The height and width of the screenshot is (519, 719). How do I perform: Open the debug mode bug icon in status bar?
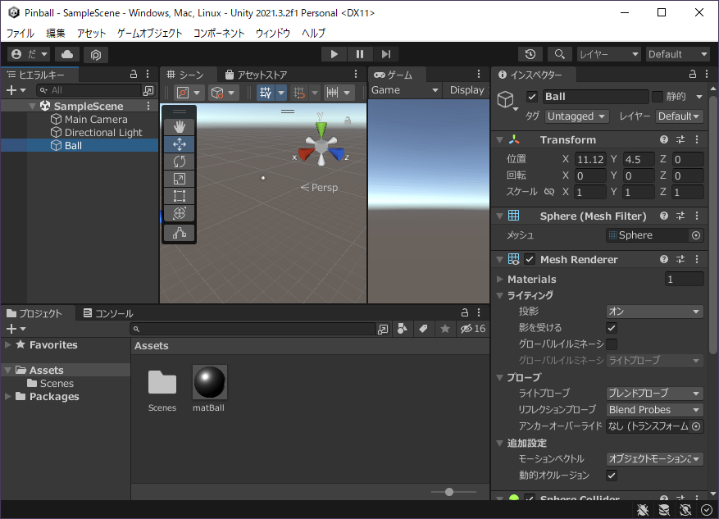tap(643, 510)
